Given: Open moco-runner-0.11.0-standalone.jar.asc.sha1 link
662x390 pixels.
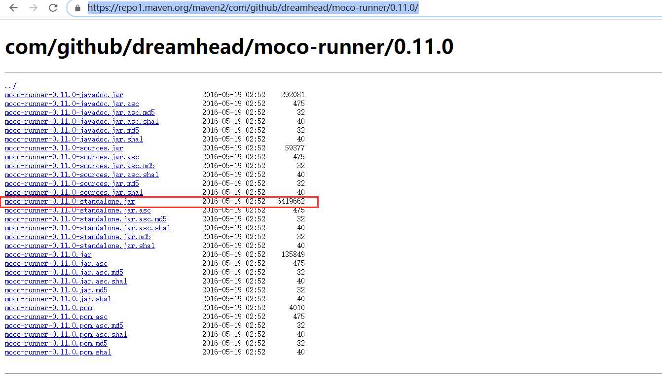Looking at the screenshot, I should (x=88, y=228).
